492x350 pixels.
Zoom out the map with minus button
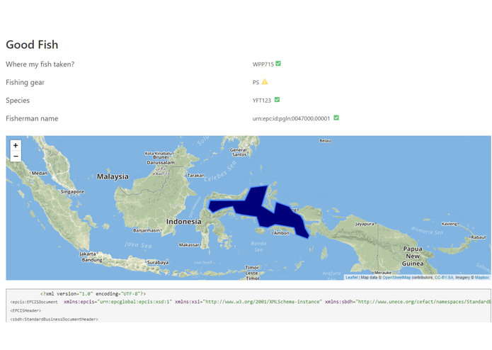[x=16, y=156]
